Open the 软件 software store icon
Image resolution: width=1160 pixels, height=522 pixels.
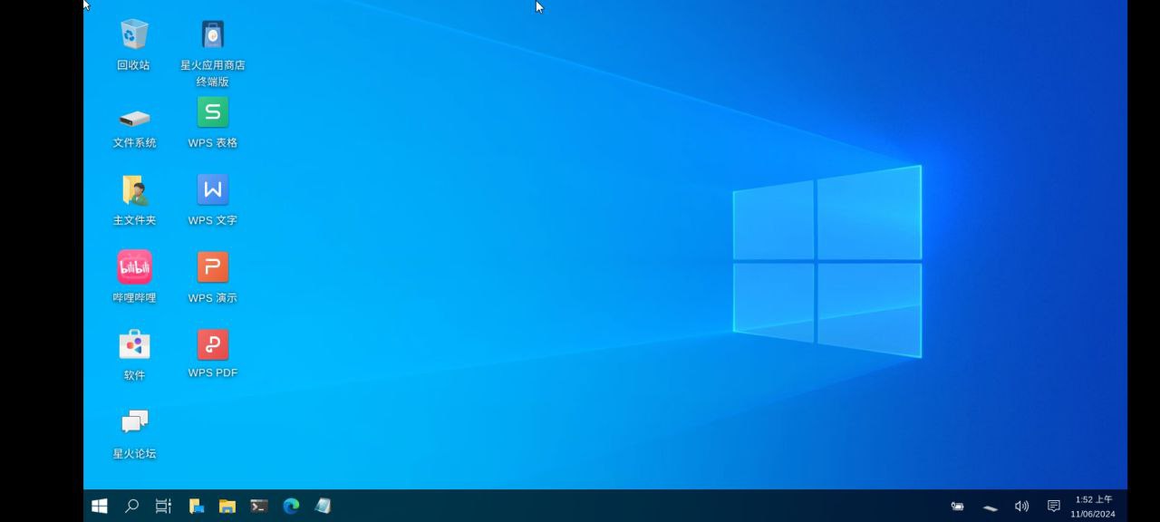(x=134, y=345)
